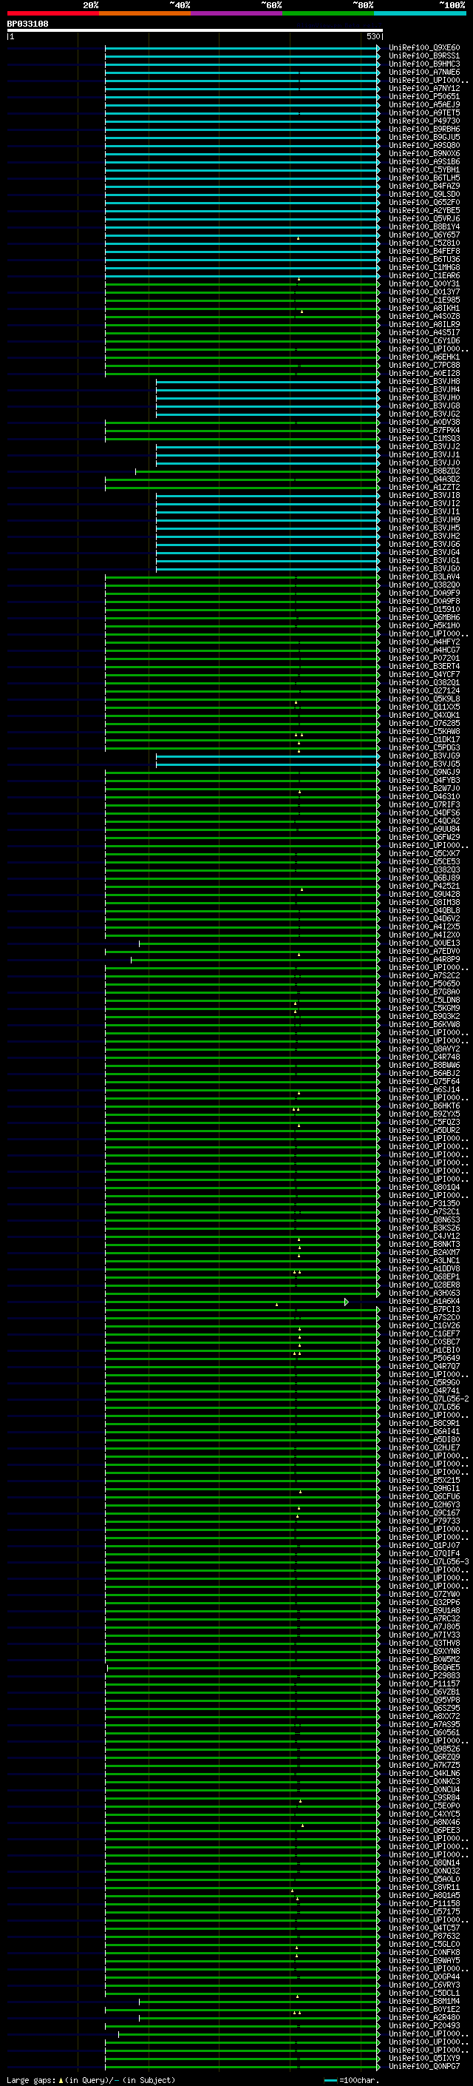Viewport: 473px width, 2086px height.
Task: Select the UniRef100_Q9LSD0 label
Action: click(x=423, y=195)
